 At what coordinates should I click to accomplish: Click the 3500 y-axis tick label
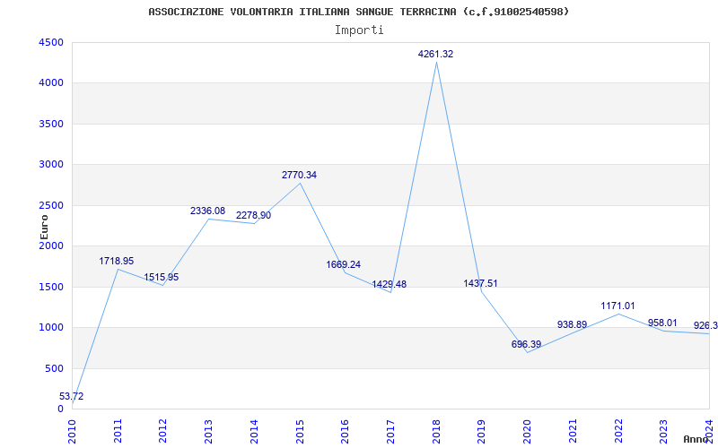pos(51,124)
